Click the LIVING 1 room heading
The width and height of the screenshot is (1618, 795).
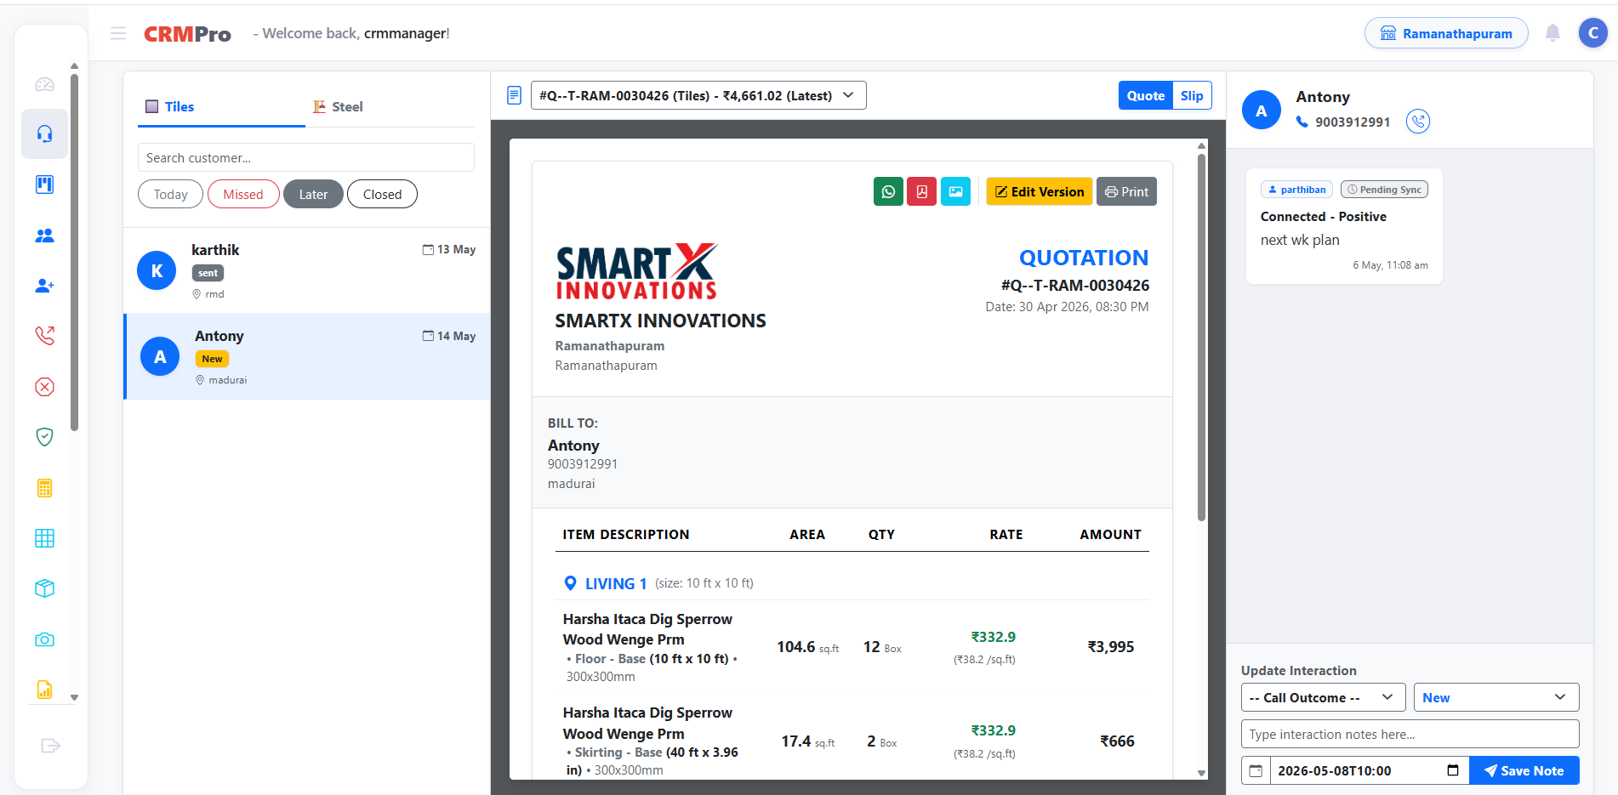click(616, 583)
